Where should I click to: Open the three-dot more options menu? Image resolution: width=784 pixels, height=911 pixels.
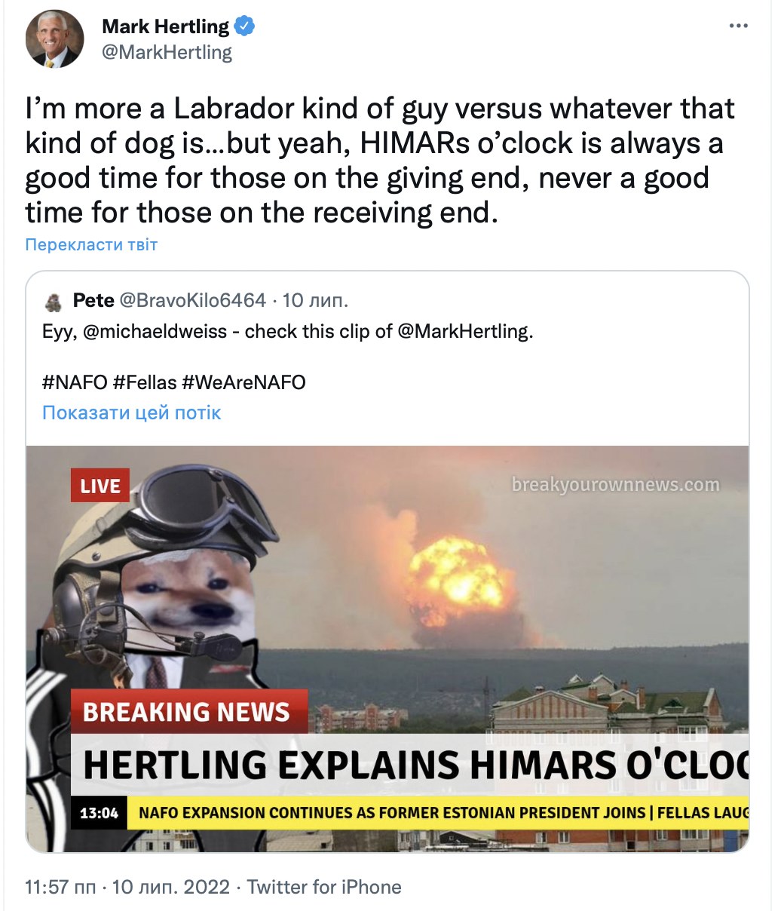pyautogui.click(x=739, y=26)
